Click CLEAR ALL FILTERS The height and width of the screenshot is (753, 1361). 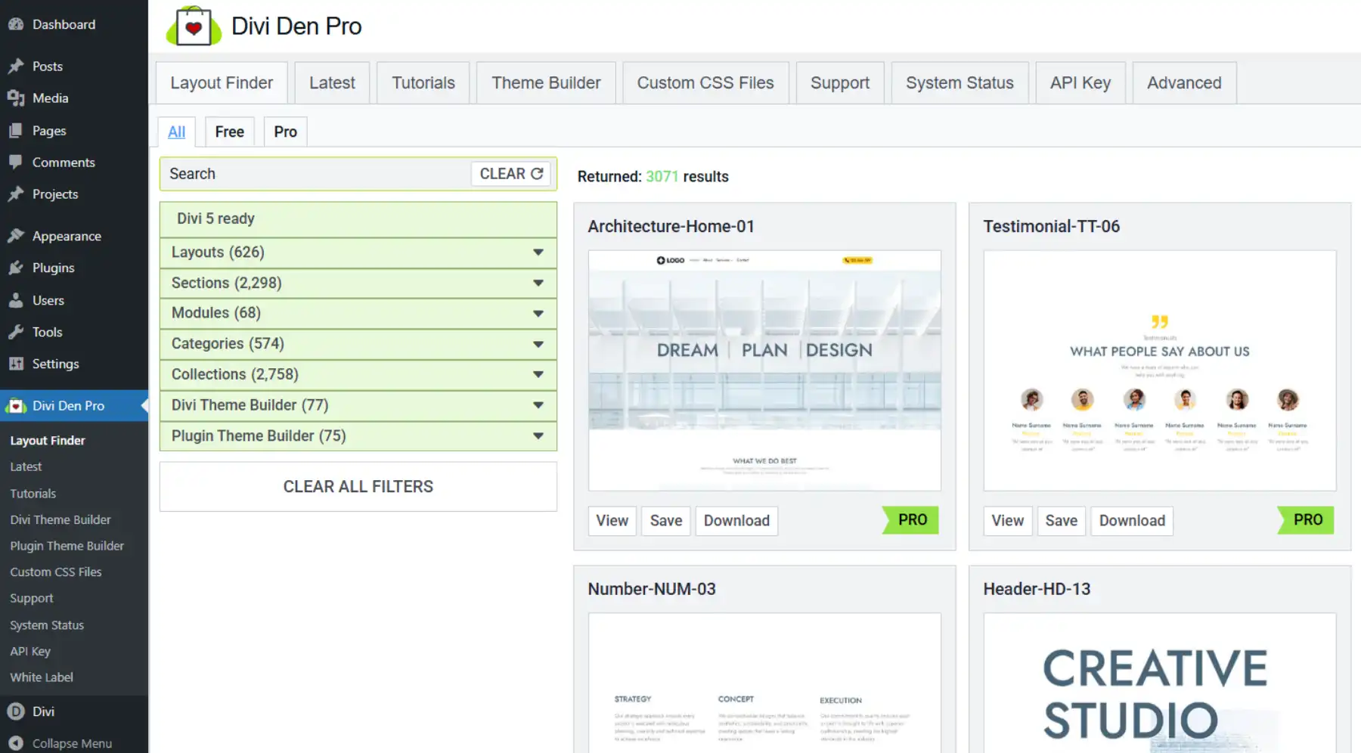click(358, 486)
